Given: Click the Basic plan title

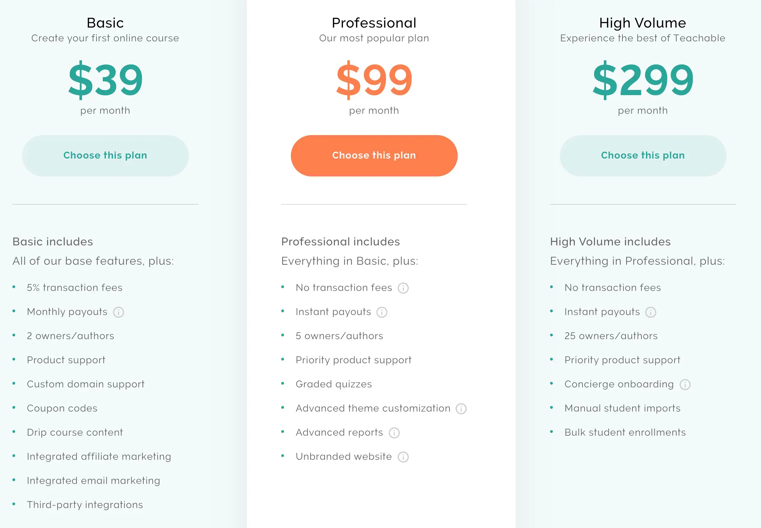Looking at the screenshot, I should pyautogui.click(x=105, y=23).
